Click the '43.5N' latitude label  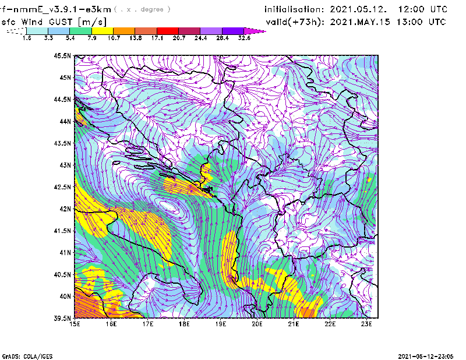click(x=62, y=143)
